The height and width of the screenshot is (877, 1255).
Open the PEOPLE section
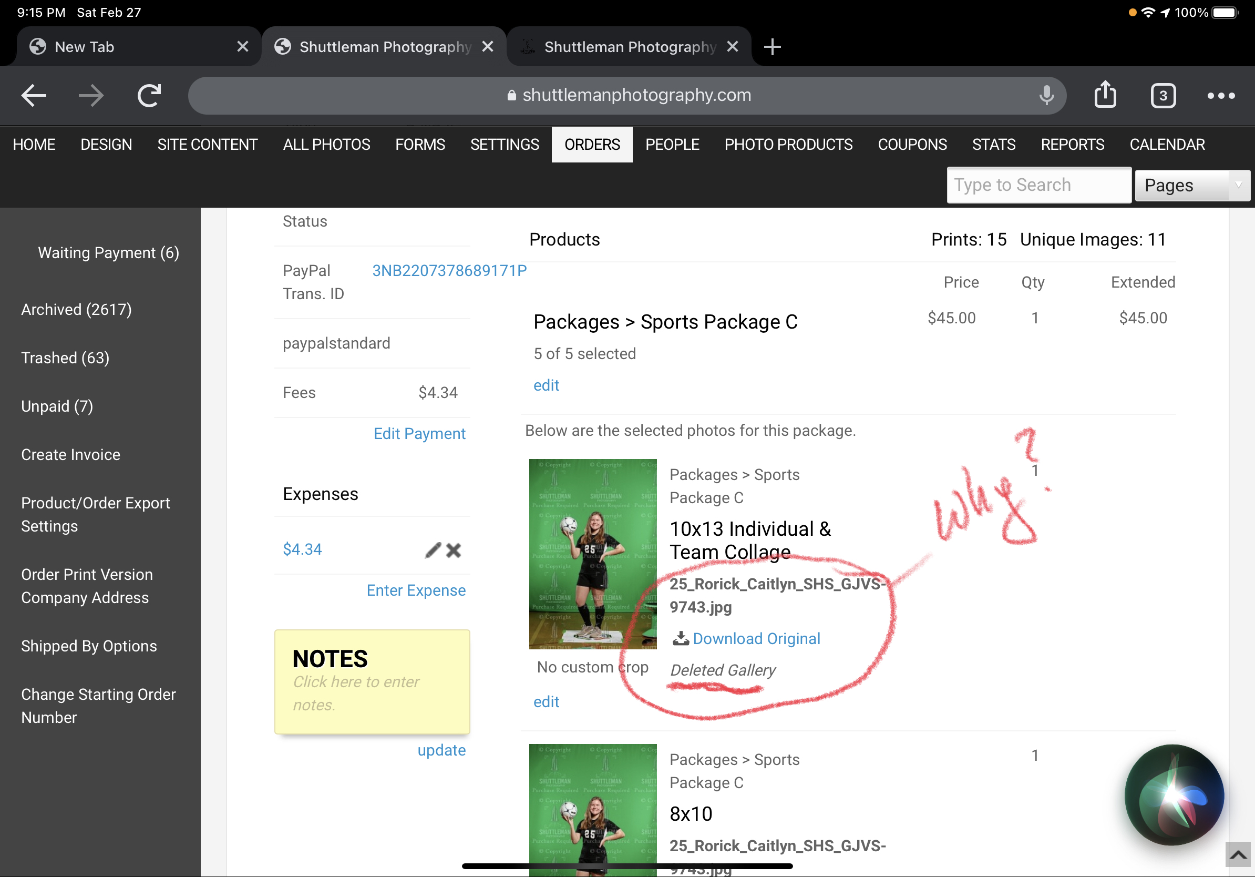click(x=672, y=145)
